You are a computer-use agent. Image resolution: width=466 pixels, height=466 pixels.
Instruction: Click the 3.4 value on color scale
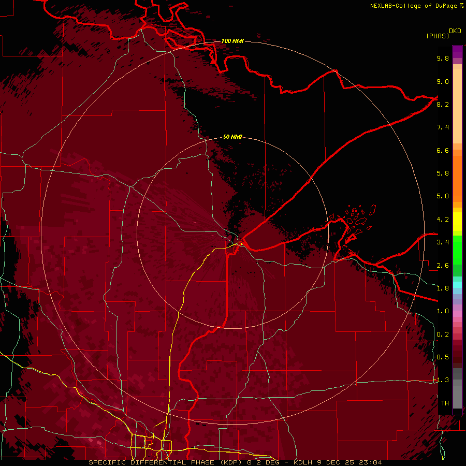tap(443, 242)
